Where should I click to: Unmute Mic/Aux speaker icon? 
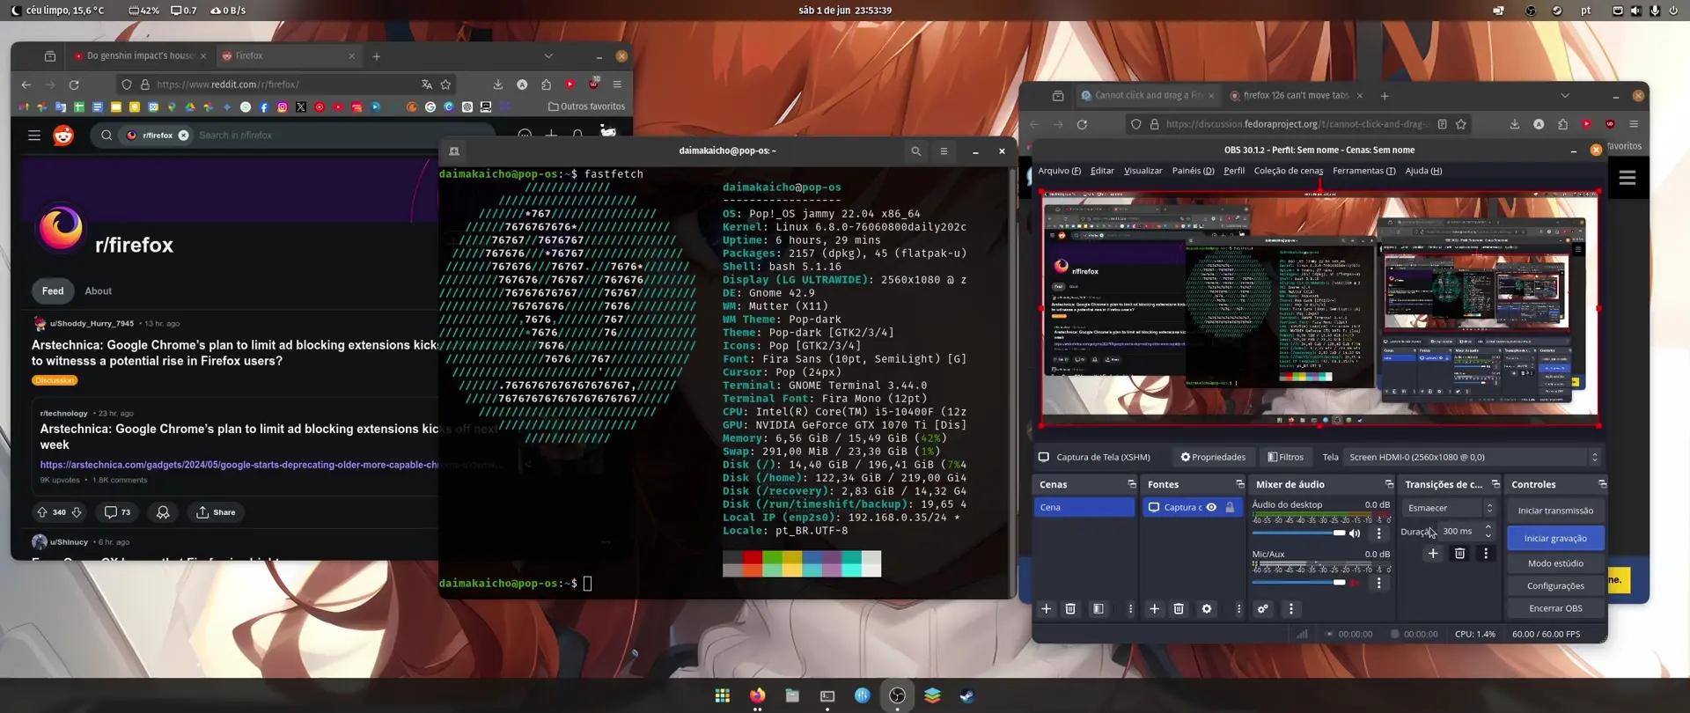1355,583
